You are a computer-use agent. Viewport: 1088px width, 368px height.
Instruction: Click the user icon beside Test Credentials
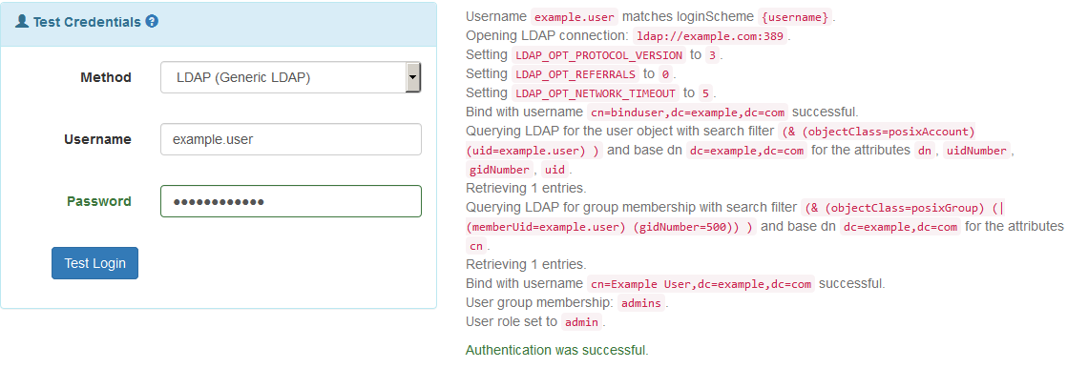click(x=22, y=22)
